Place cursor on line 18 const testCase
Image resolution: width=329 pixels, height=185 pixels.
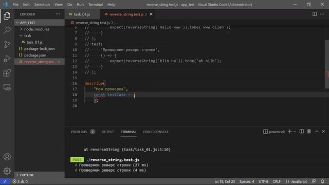[x=109, y=95]
